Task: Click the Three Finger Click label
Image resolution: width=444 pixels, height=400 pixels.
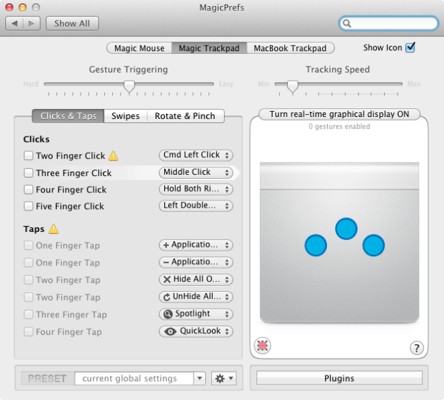Action: click(73, 173)
